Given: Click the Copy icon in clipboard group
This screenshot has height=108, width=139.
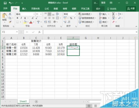Looking at the screenshot, I should pyautogui.click(x=10, y=18).
